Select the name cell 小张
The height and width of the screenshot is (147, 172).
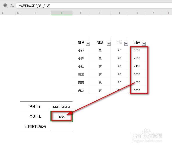click(81, 50)
